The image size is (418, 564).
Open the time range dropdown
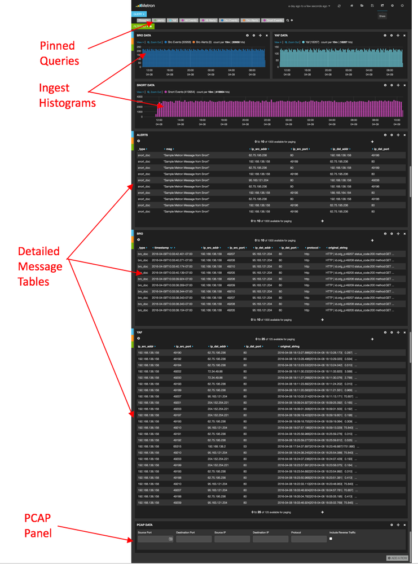pyautogui.click(x=309, y=6)
